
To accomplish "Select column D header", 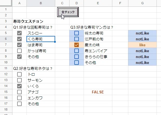I will 77,3.
